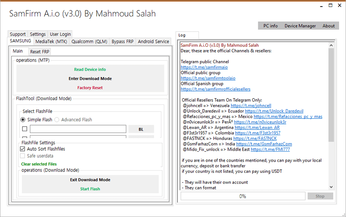Click Exit Download Mode
Image resolution: width=346 pixels, height=217 pixels.
click(x=90, y=180)
